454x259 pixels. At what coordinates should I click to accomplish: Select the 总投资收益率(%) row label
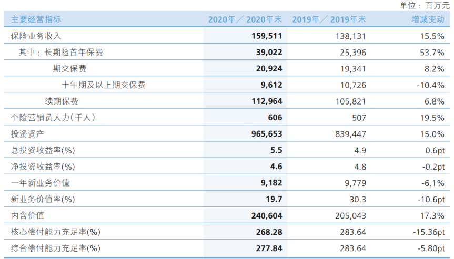pyautogui.click(x=43, y=150)
